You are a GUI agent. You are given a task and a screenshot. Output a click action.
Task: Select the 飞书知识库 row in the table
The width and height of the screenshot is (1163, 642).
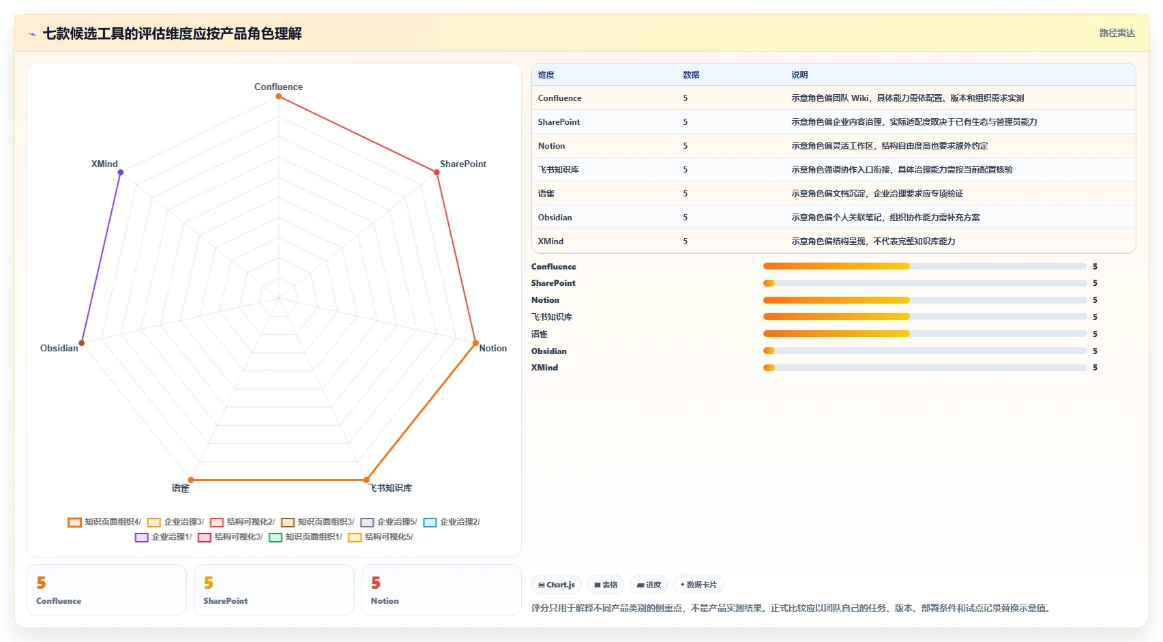coord(834,170)
